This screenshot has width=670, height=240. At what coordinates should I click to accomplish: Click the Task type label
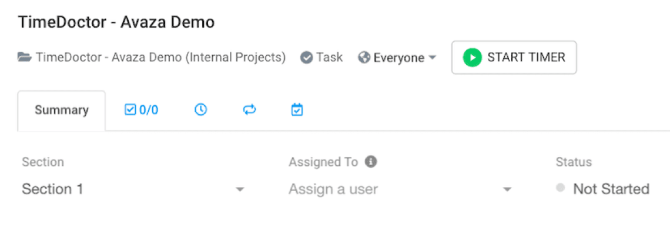(x=329, y=58)
